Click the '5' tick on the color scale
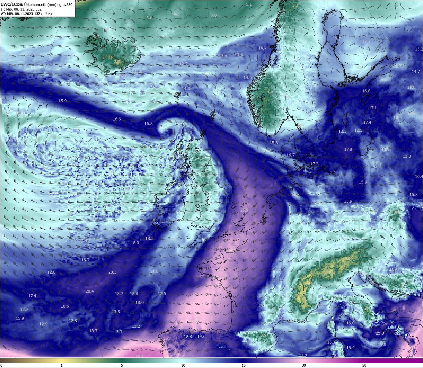Viewport: 423px width, 368px height. 122,365
